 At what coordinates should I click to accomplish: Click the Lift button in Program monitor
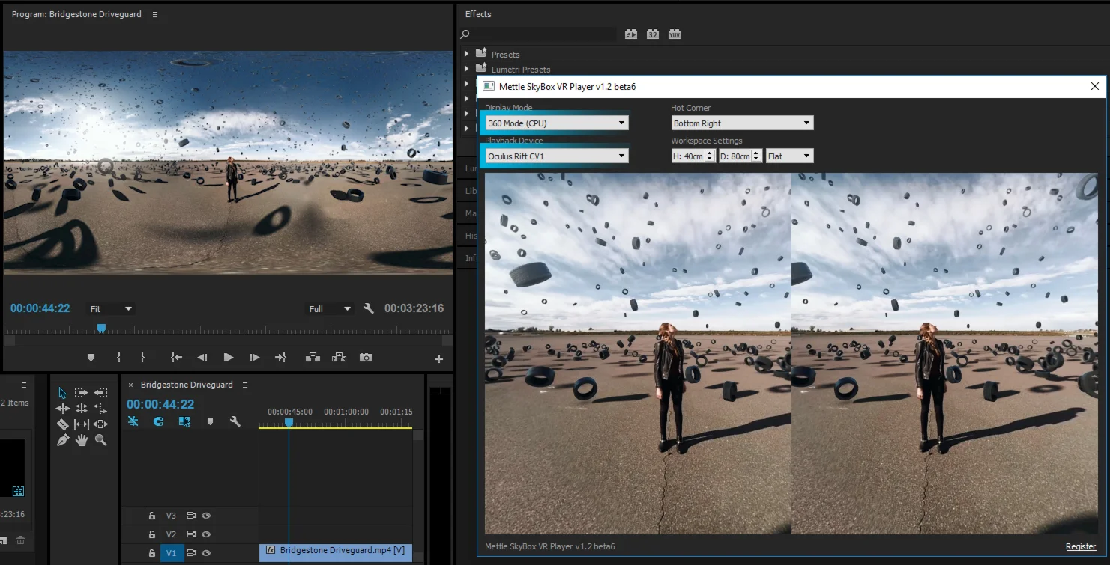point(313,358)
